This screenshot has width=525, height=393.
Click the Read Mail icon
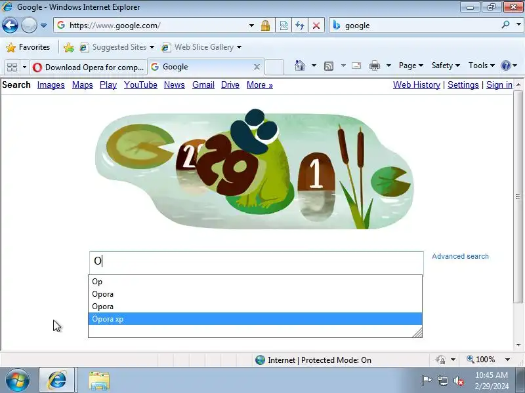[356, 65]
